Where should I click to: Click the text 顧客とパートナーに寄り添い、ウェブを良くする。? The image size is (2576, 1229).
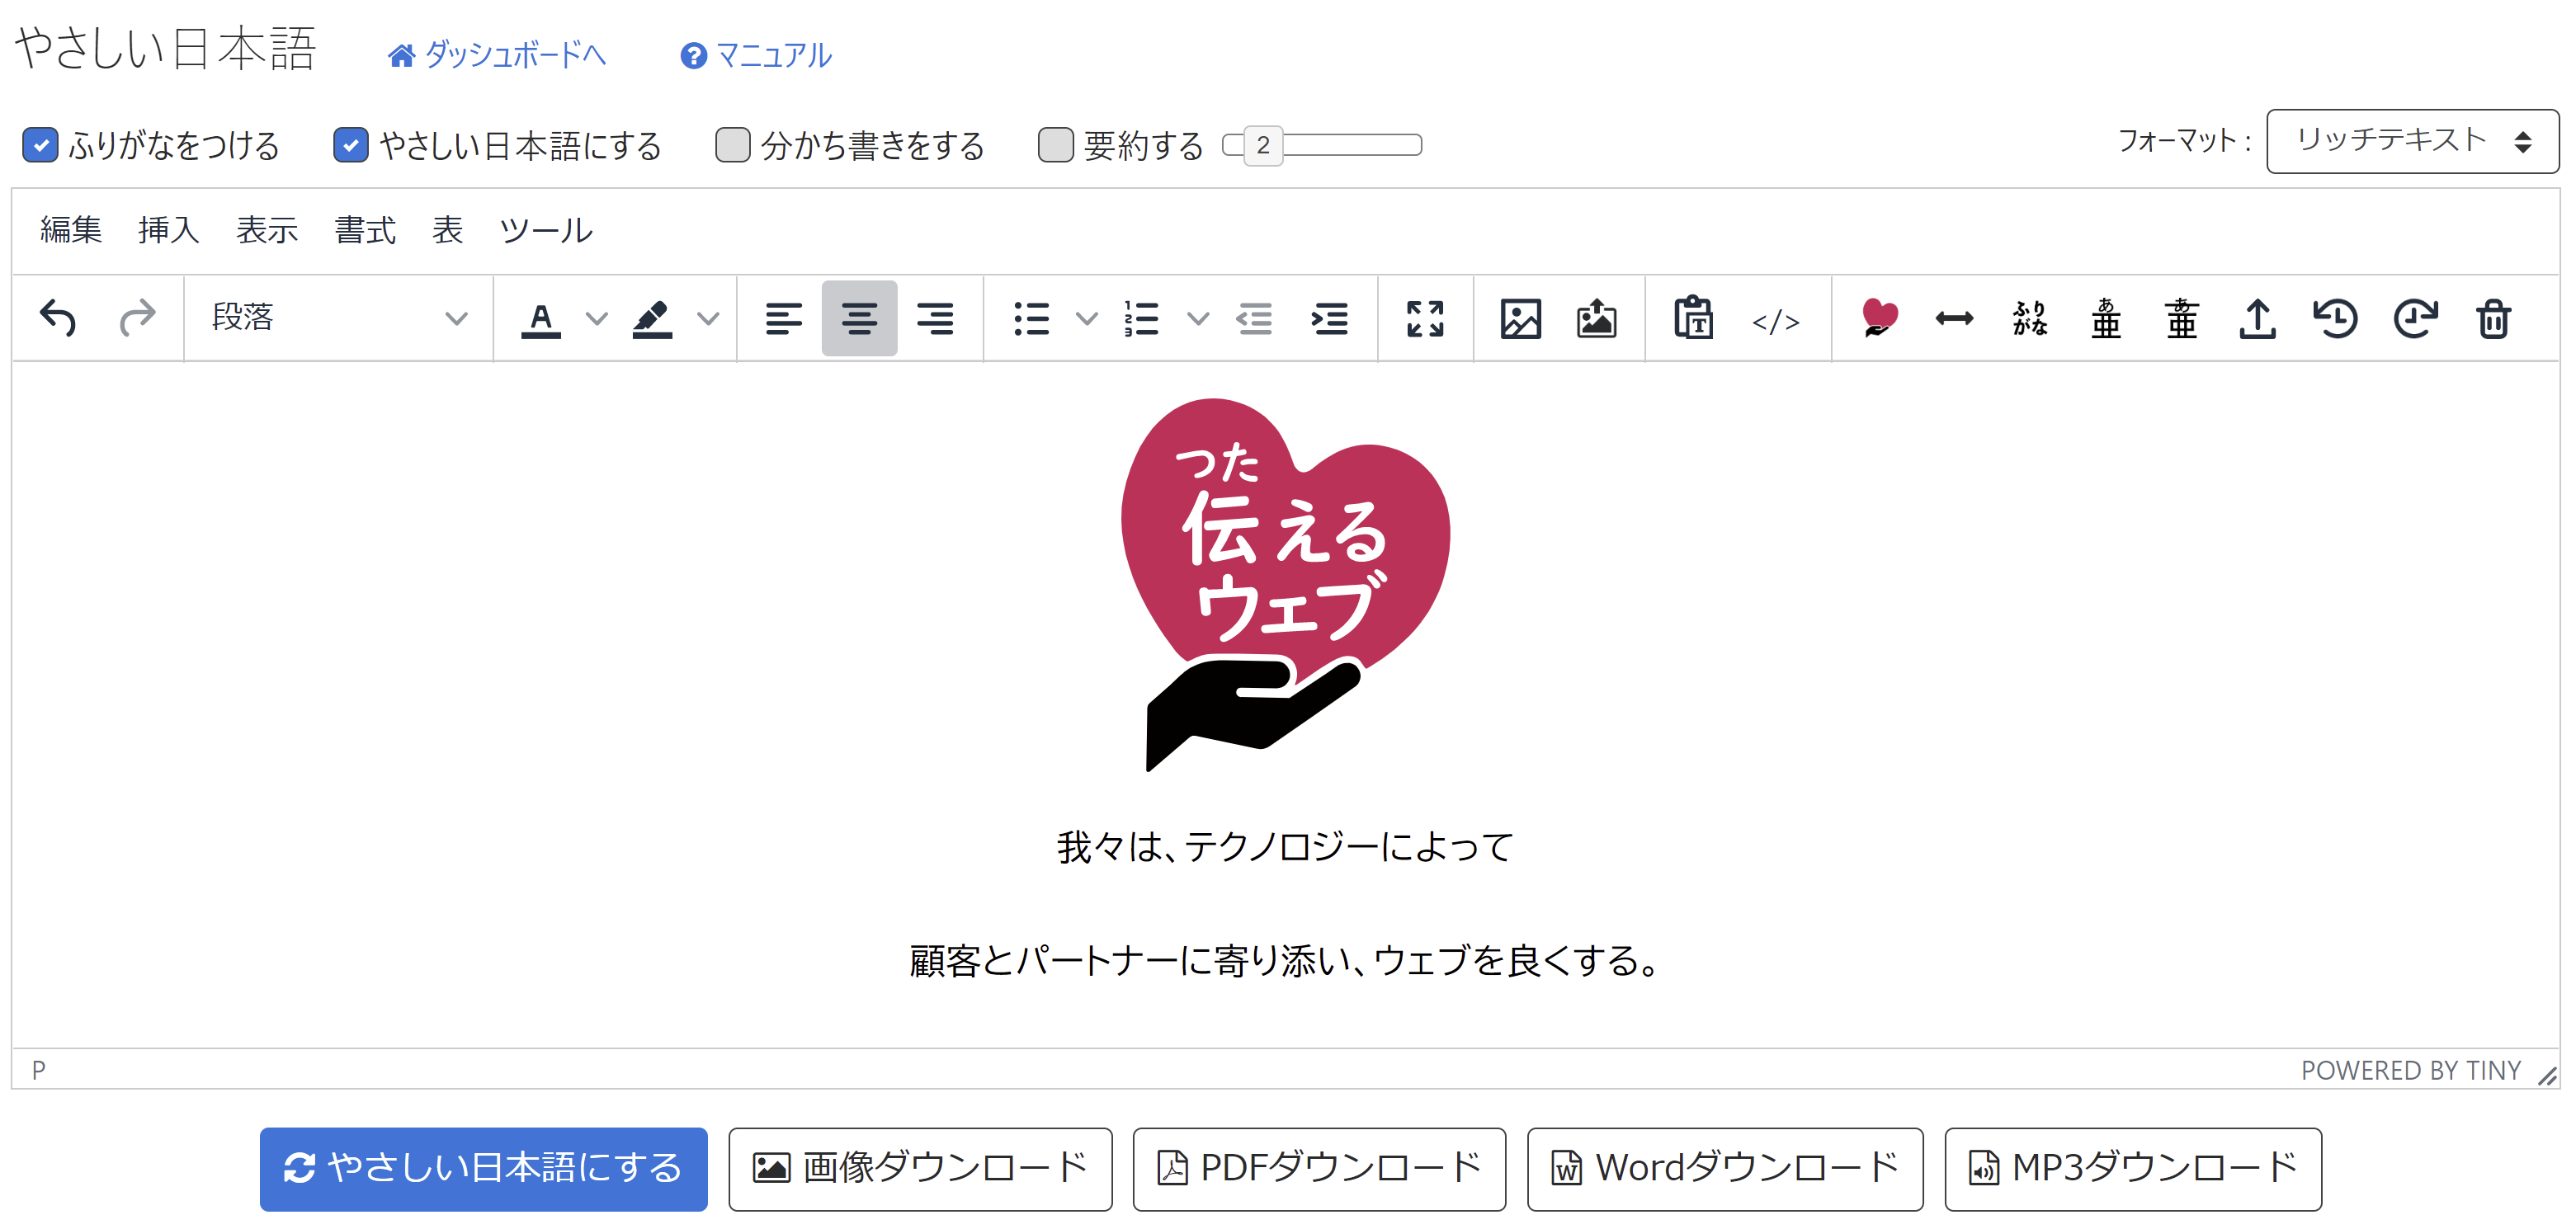[x=1285, y=961]
